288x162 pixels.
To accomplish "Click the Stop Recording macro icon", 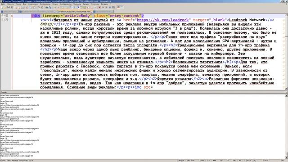I will tap(103, 7).
